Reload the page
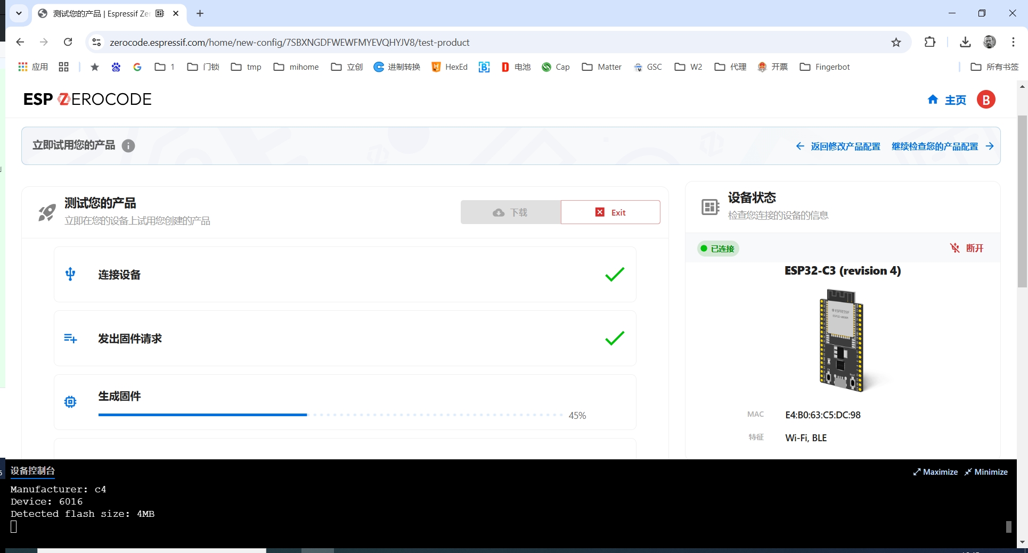1028x553 pixels. (68, 42)
